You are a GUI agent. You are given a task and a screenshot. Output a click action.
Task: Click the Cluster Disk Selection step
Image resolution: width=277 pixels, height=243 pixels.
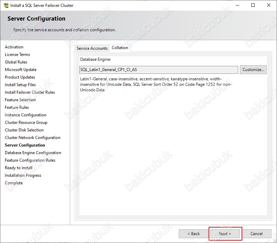pos(24,130)
